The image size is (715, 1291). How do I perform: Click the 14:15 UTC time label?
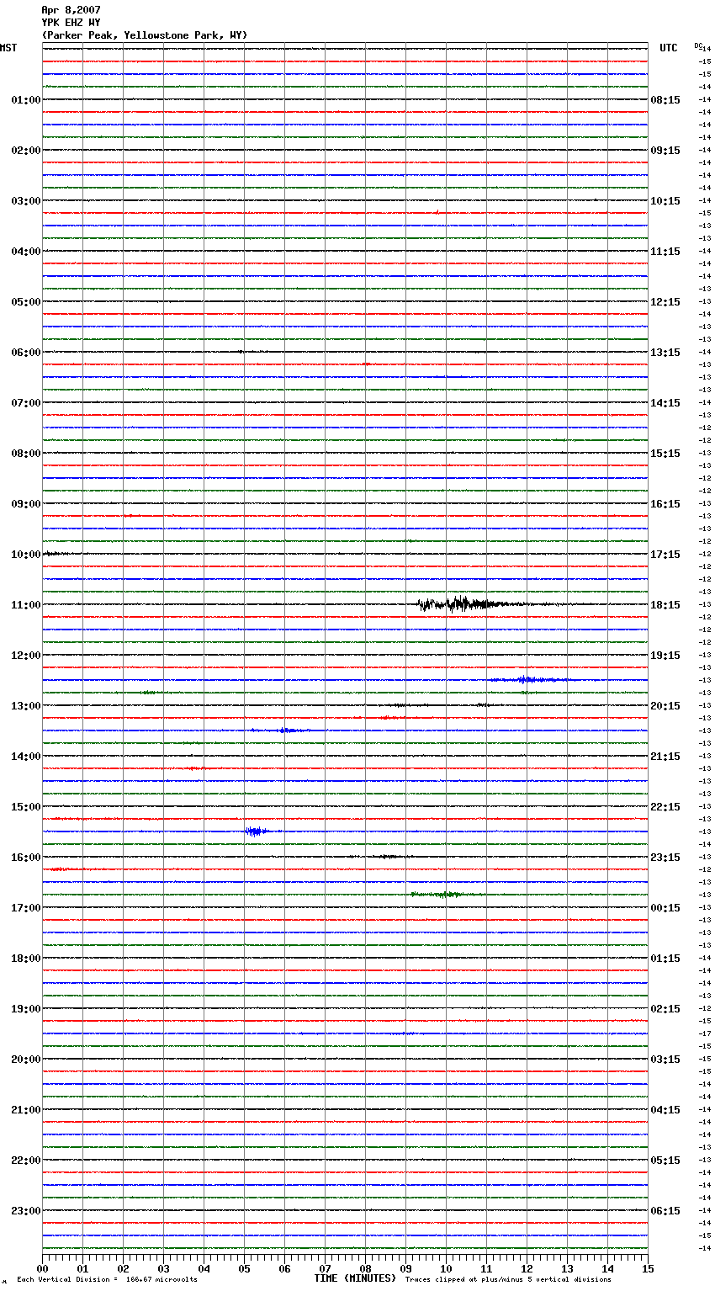pos(665,403)
